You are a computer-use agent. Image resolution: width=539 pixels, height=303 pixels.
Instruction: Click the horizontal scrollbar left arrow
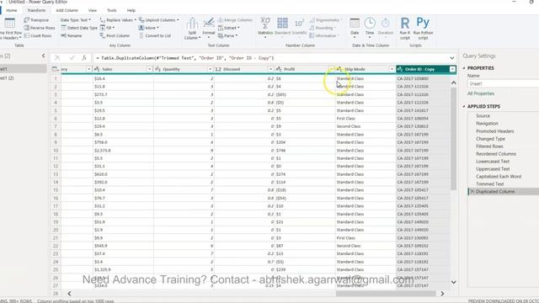coord(69,294)
